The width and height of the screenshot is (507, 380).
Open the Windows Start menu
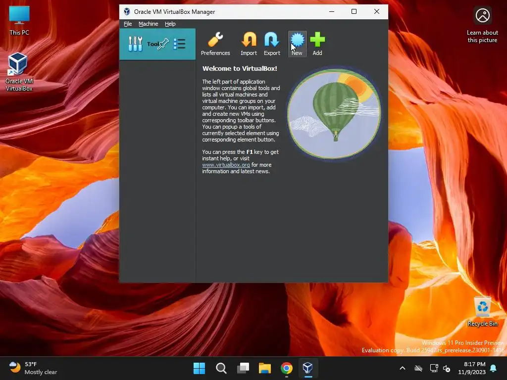[x=199, y=368]
